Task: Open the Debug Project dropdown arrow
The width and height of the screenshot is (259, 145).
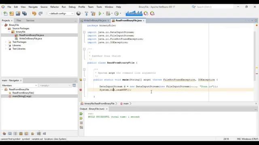Action: pyautogui.click(x=112, y=13)
